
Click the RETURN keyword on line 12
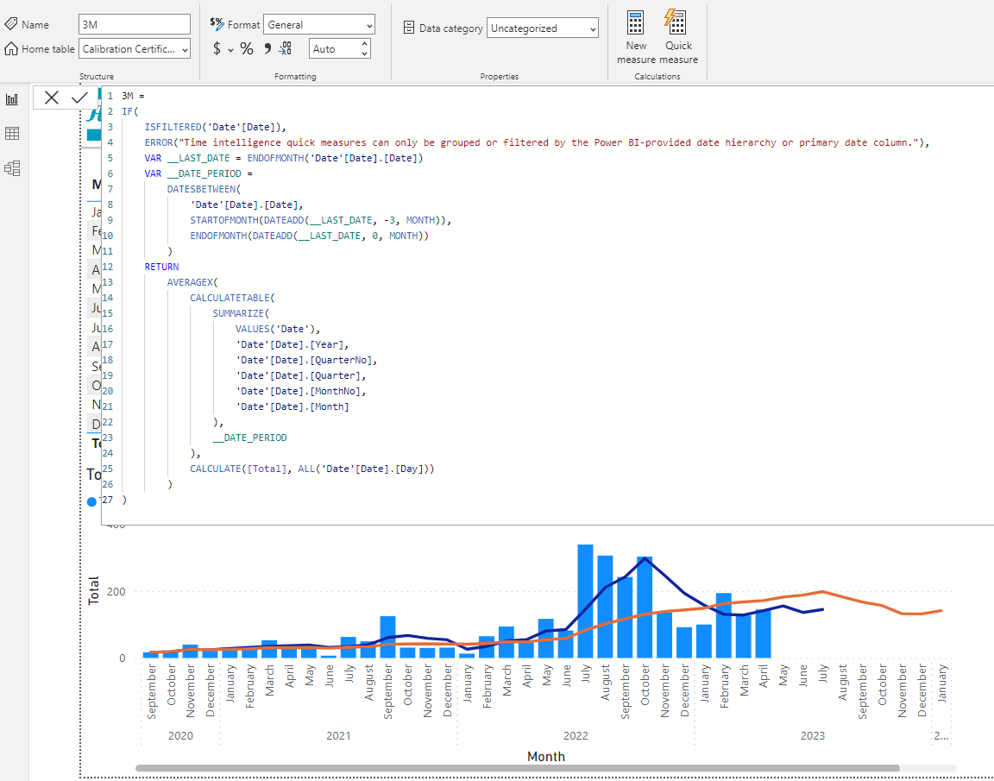[161, 267]
